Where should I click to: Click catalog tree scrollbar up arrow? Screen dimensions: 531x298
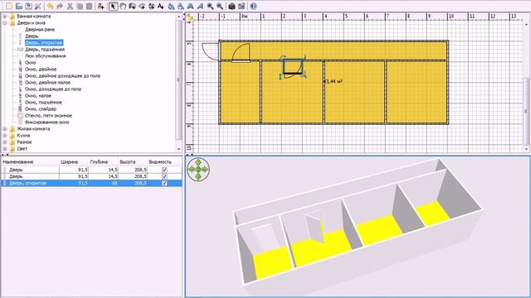(179, 17)
